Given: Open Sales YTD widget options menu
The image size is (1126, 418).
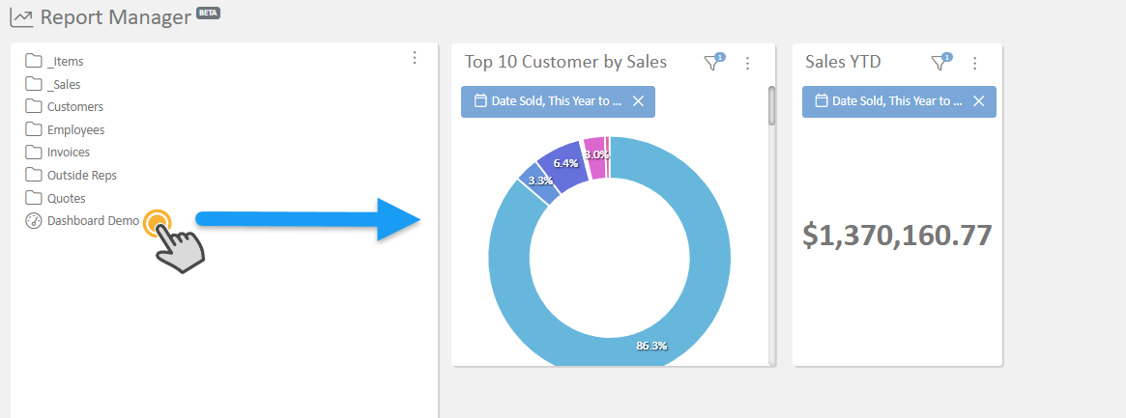Looking at the screenshot, I should tap(975, 63).
